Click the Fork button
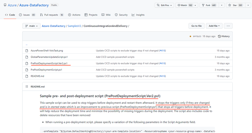Image resolution: width=252 pixels, height=133 pixels. (209, 5)
